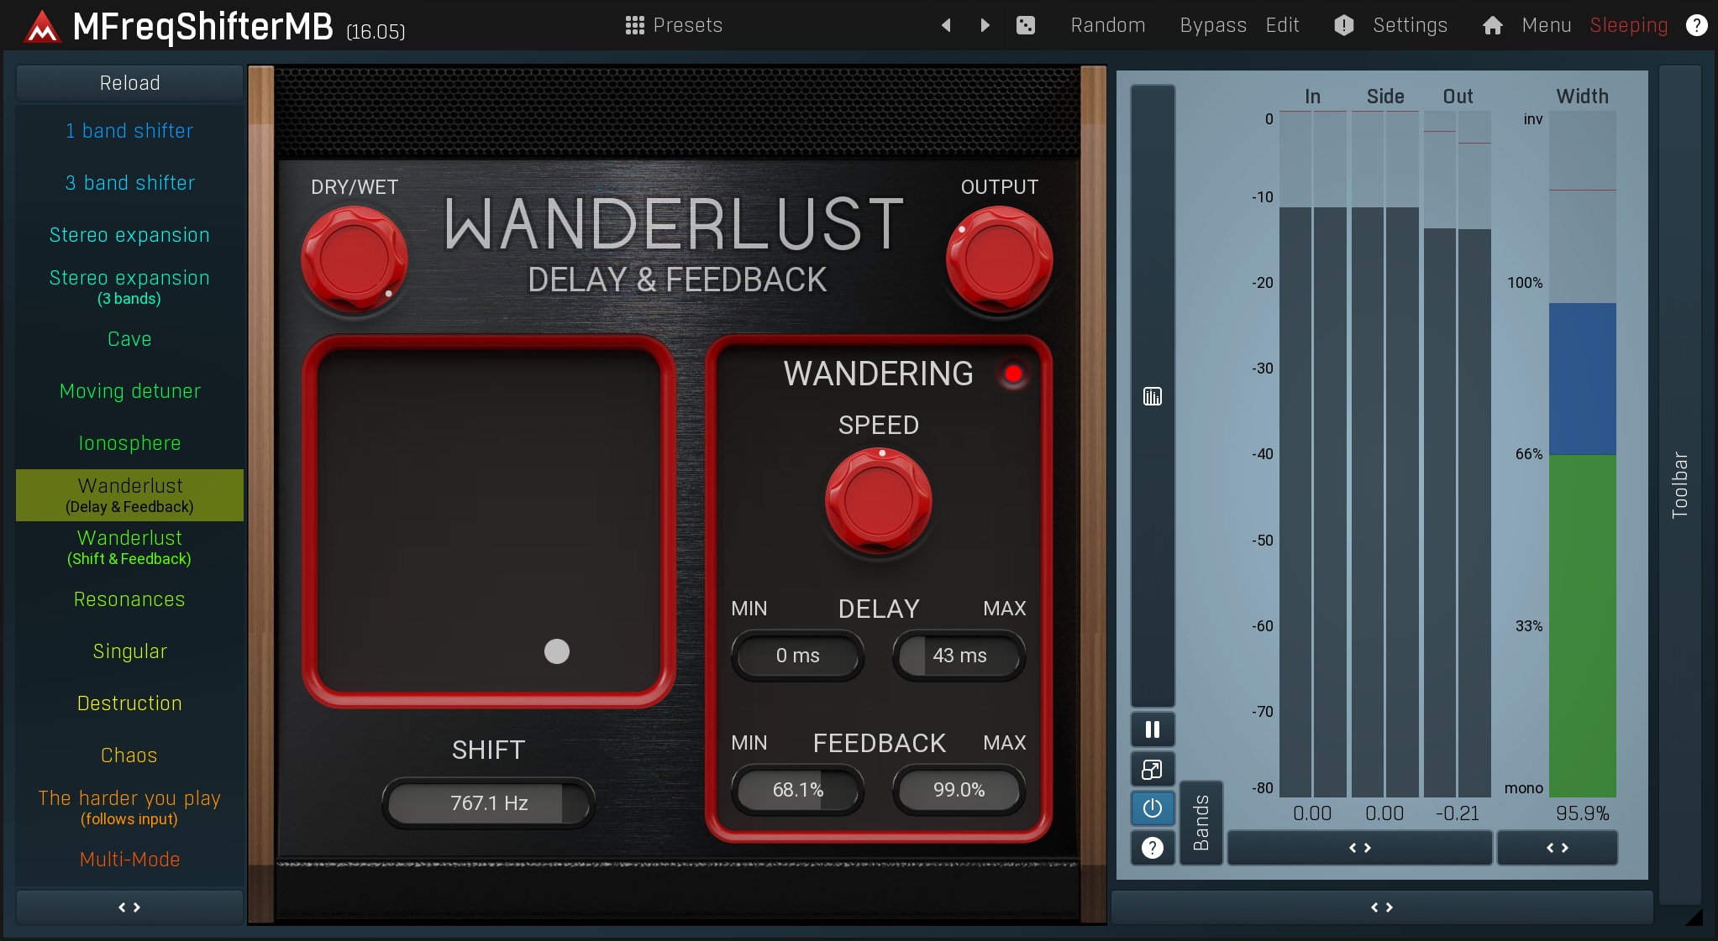Click the MeldaProduction logo icon
1718x941 pixels.
(41, 26)
